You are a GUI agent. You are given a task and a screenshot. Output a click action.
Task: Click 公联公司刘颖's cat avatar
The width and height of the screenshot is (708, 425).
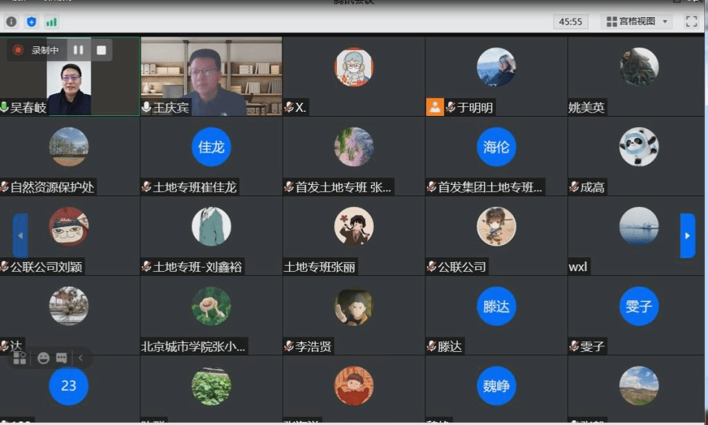coord(68,227)
